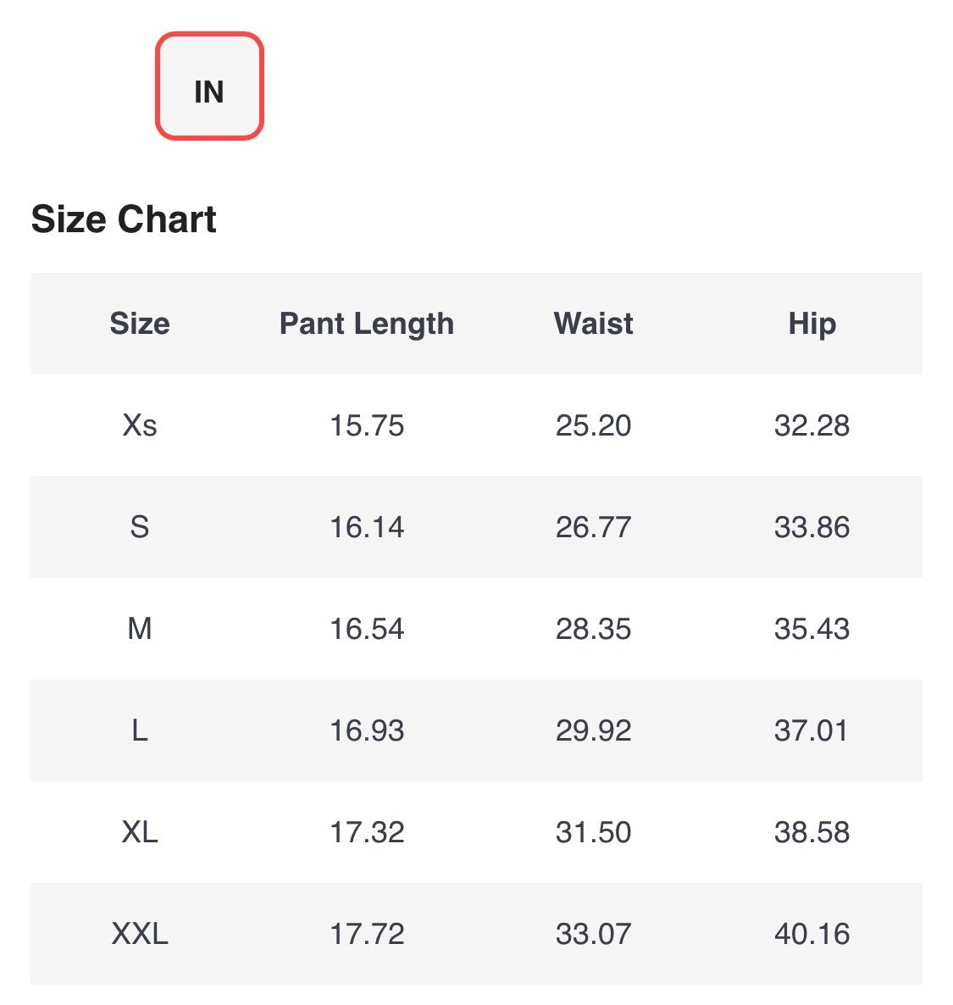Viewport: 953px width, 1005px height.
Task: Select the S size row label
Action: click(x=140, y=527)
